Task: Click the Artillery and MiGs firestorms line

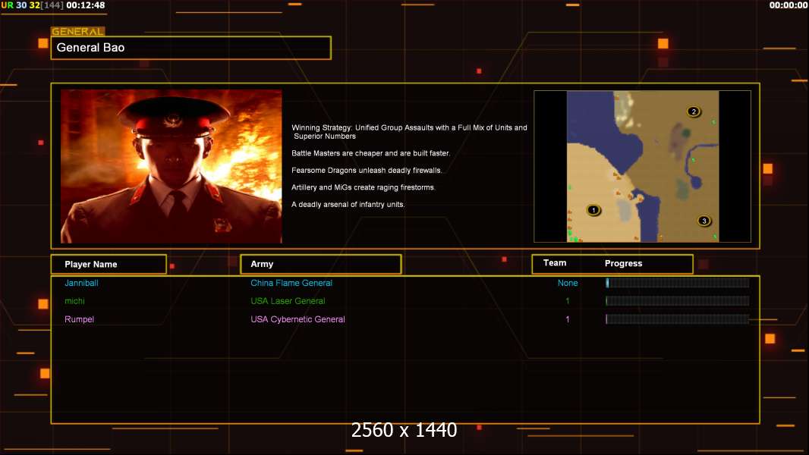Action: 364,187
